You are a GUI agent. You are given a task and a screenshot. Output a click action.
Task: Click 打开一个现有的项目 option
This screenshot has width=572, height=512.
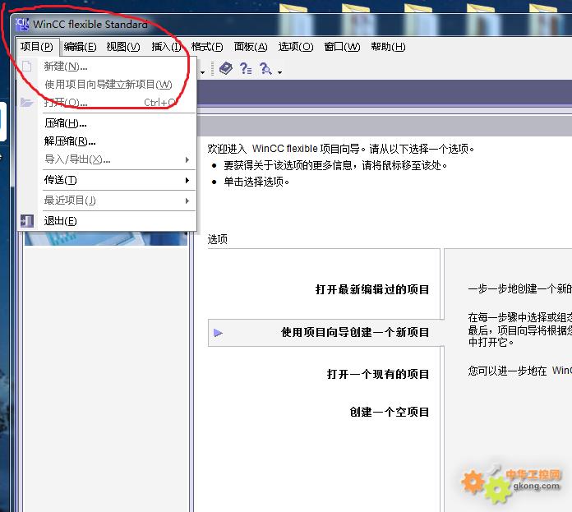(378, 374)
